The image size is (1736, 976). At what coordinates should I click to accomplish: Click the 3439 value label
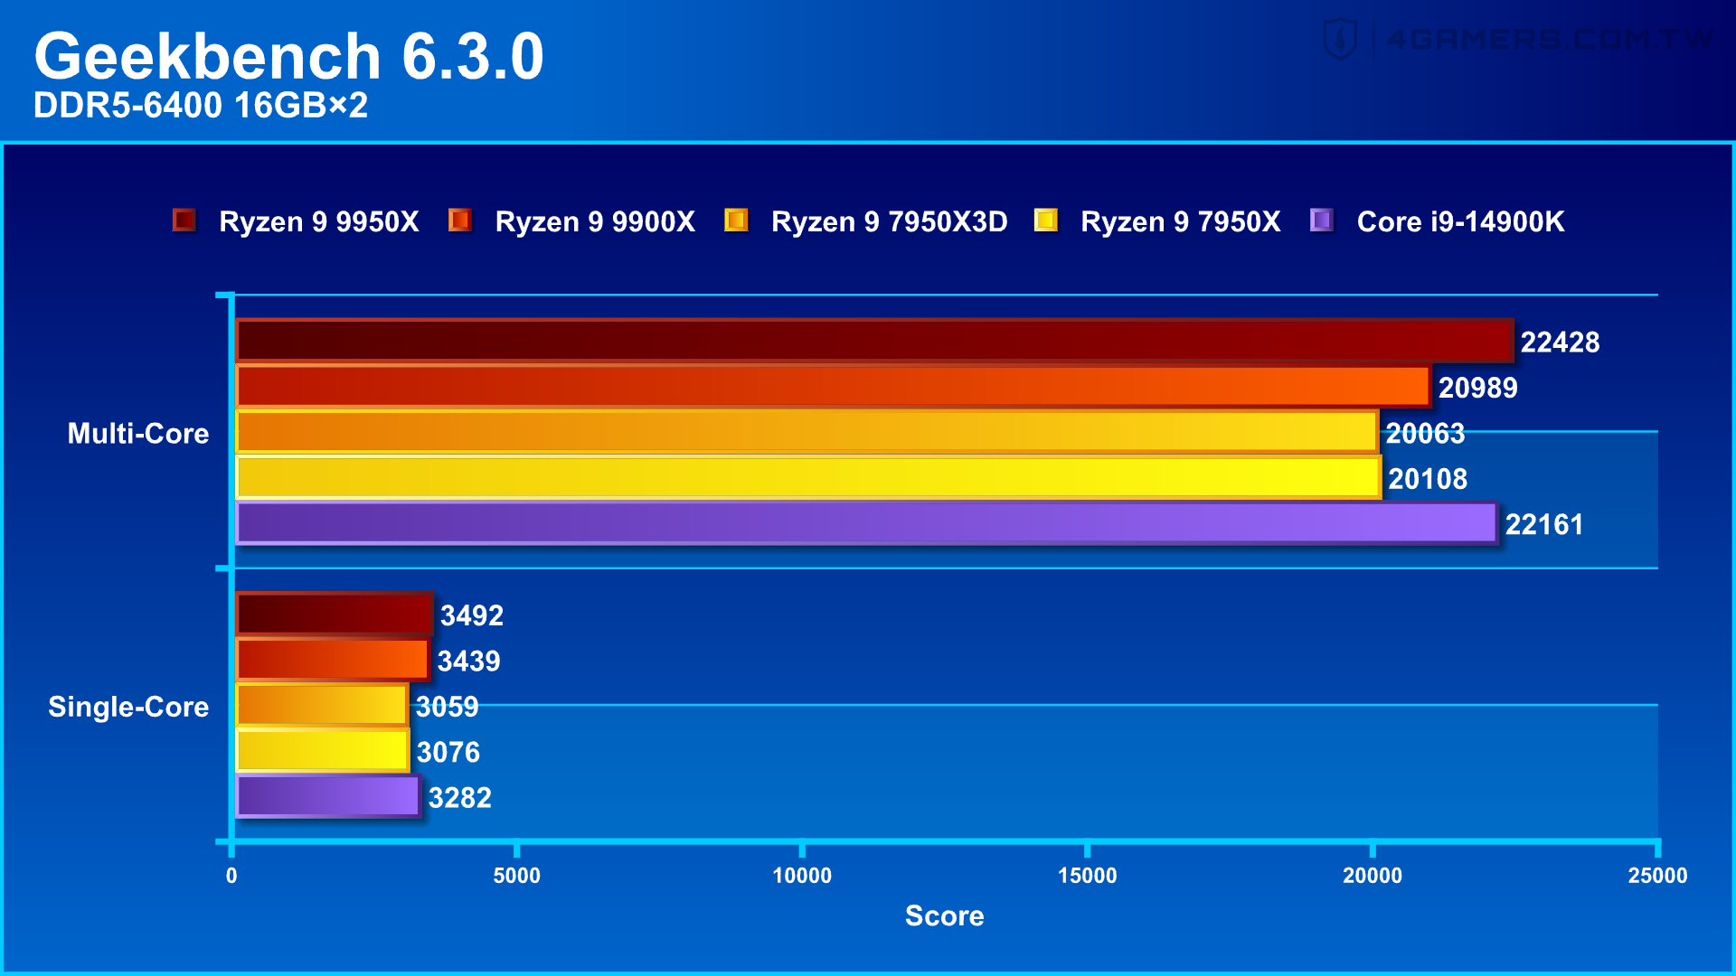pos(468,662)
